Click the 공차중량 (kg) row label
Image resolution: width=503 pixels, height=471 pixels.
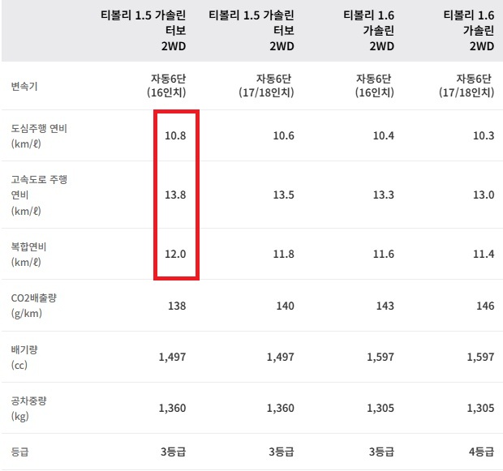click(x=28, y=408)
